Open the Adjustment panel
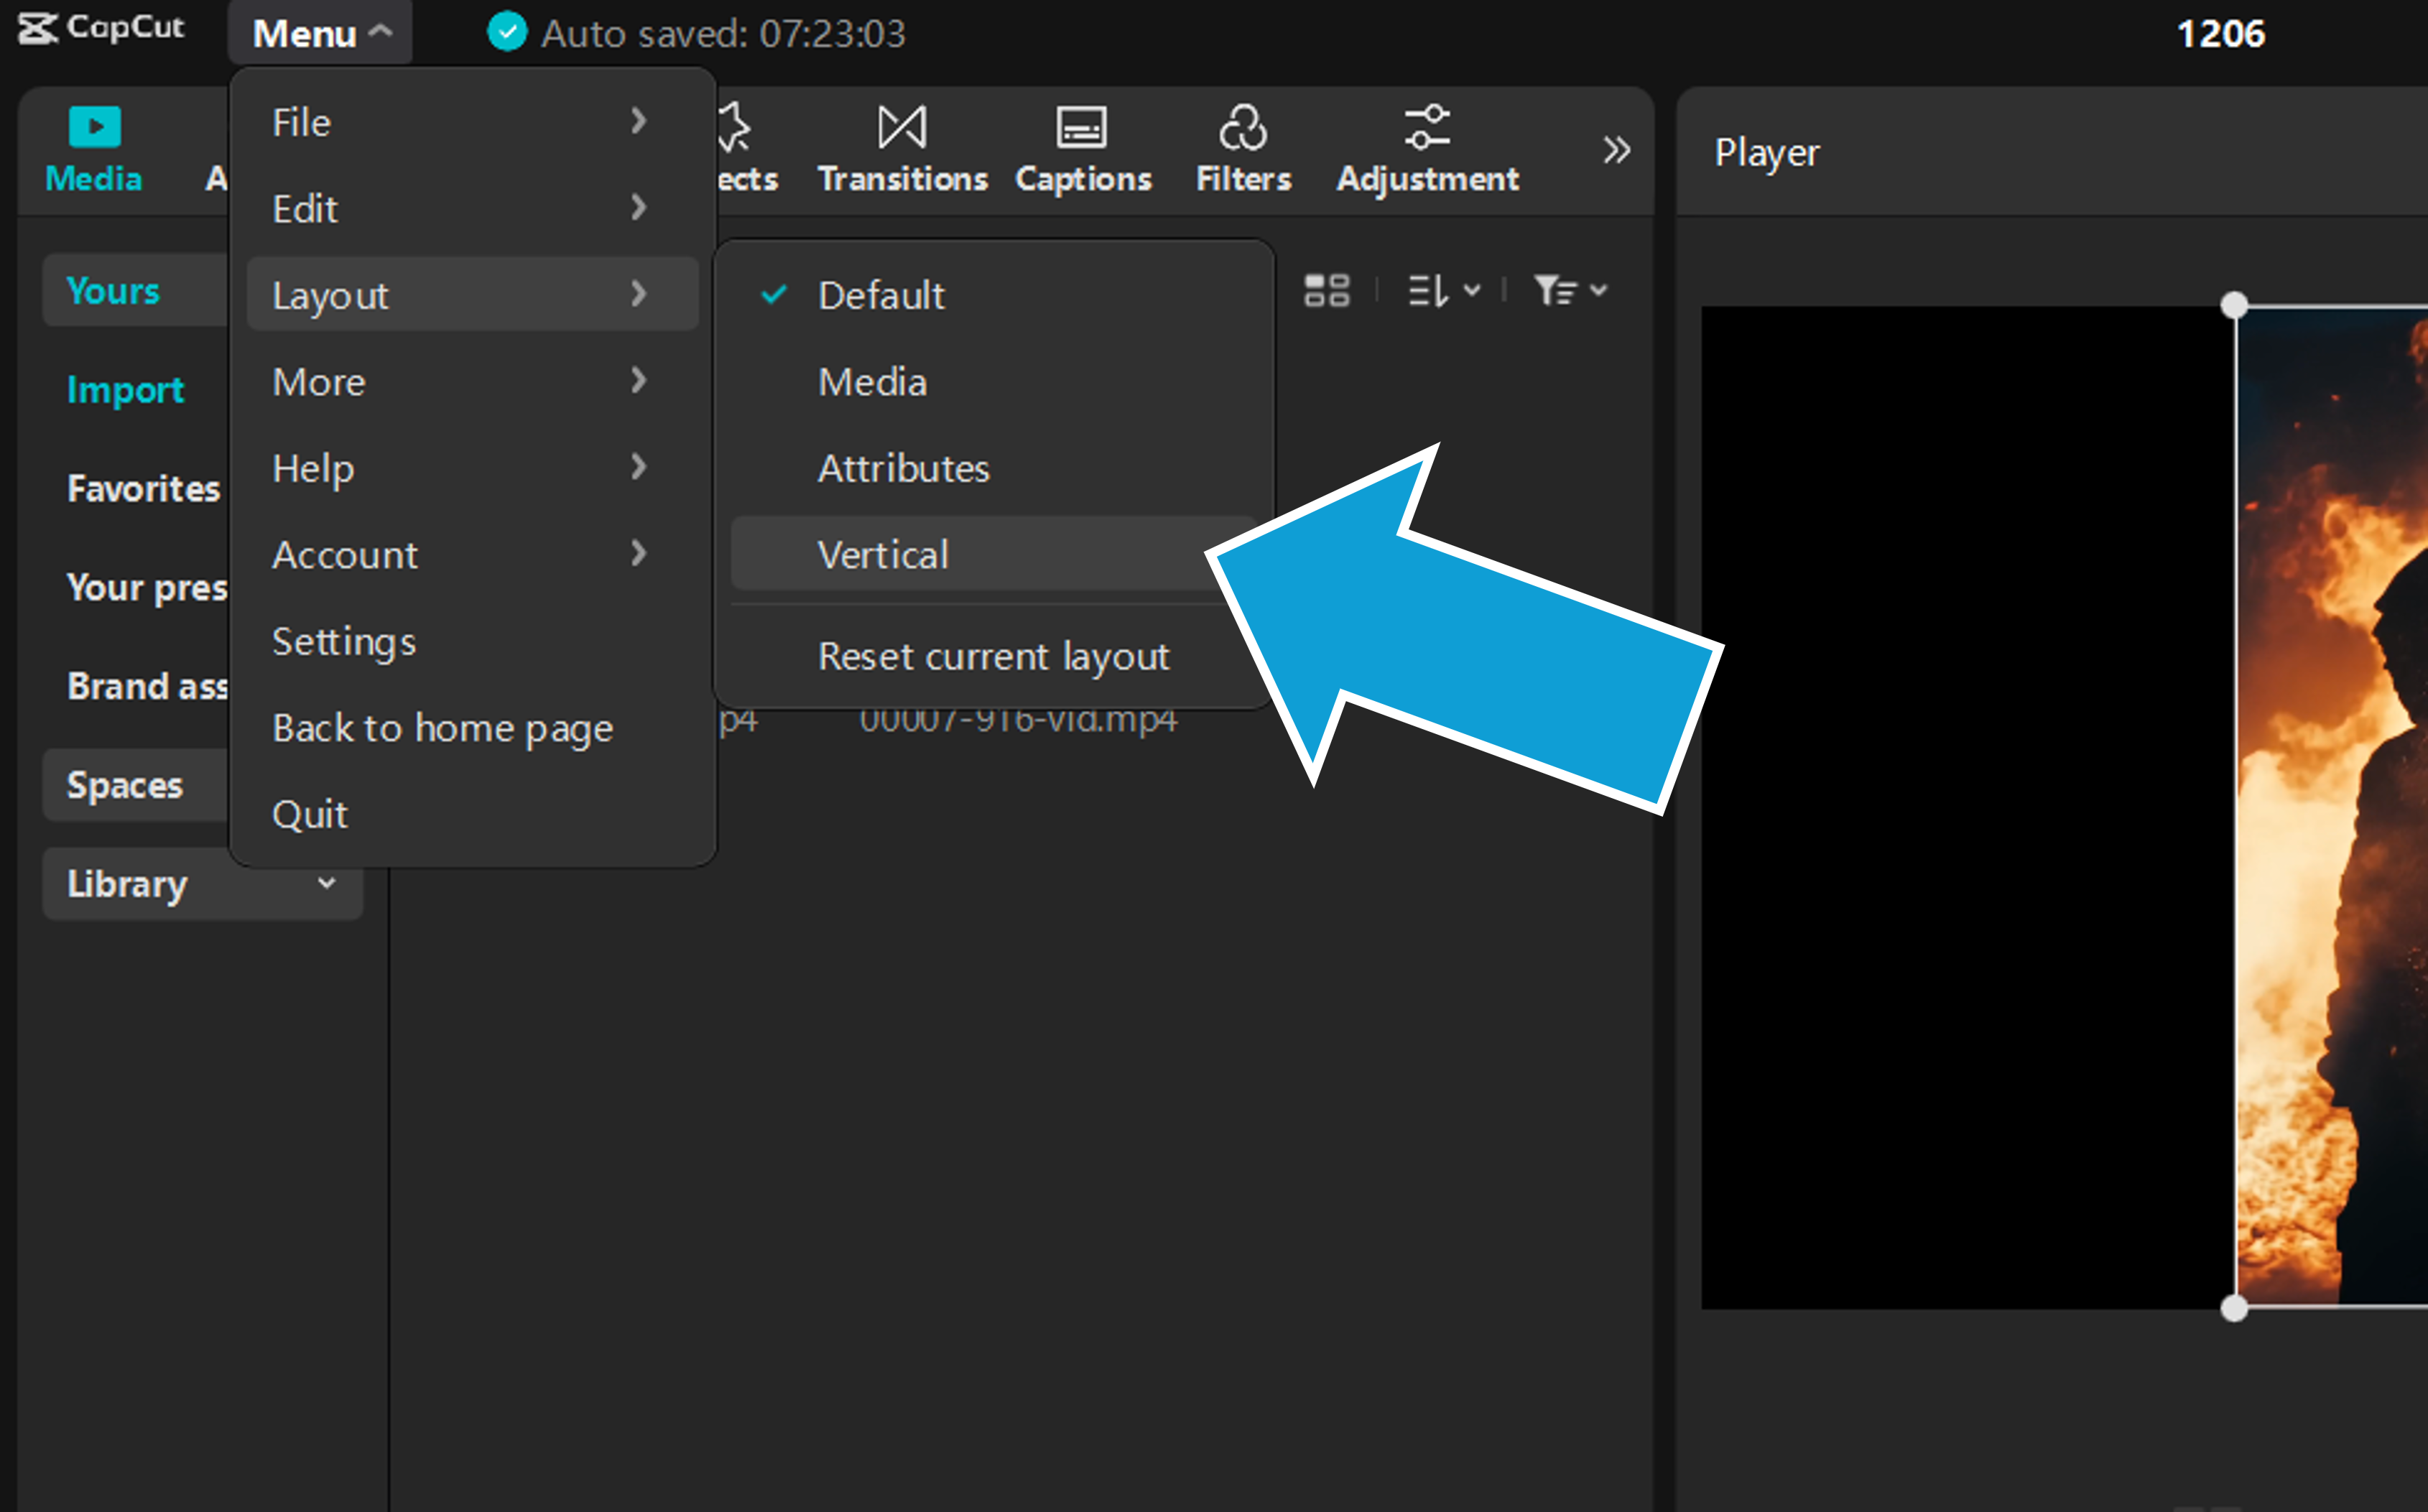 pyautogui.click(x=1426, y=150)
